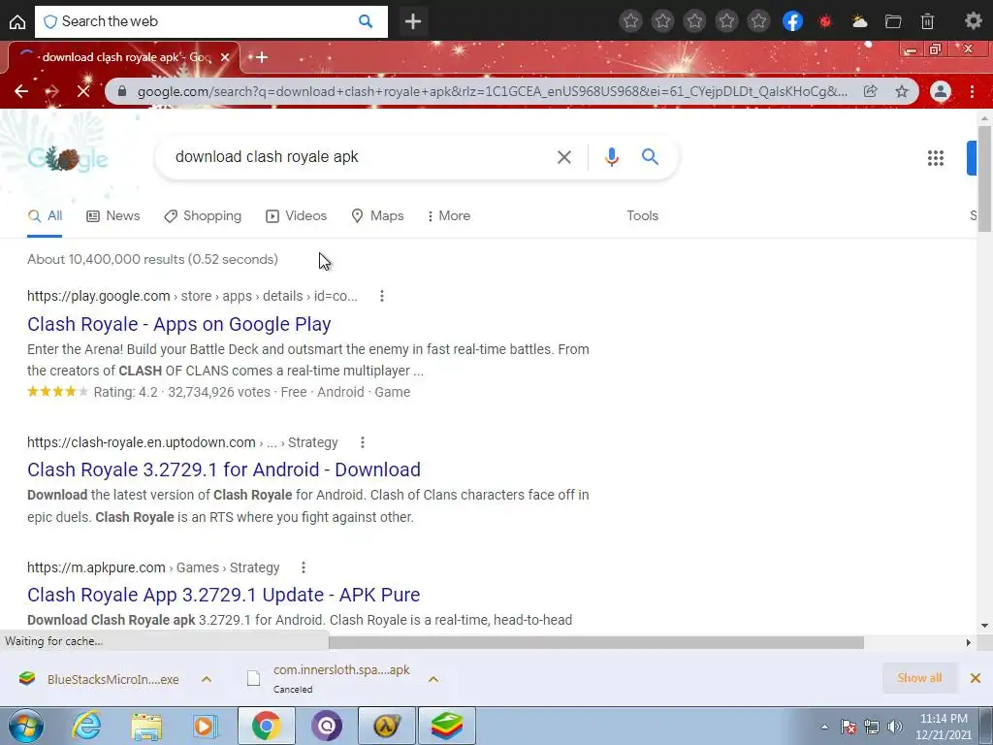
Task: Click the first empty star bookmark slot
Action: coord(630,21)
